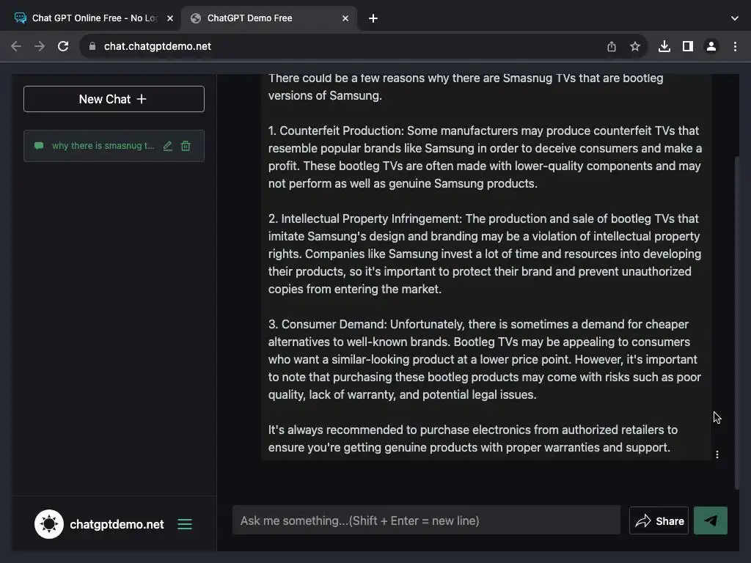This screenshot has width=751, height=563.
Task: Bookmark this page with the star icon
Action: (635, 46)
